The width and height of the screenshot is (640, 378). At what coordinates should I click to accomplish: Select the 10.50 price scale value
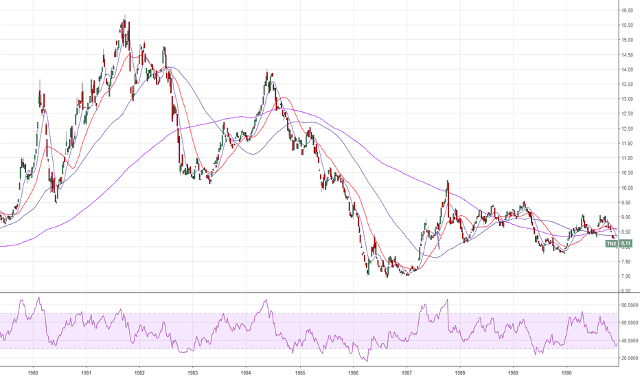tap(627, 173)
